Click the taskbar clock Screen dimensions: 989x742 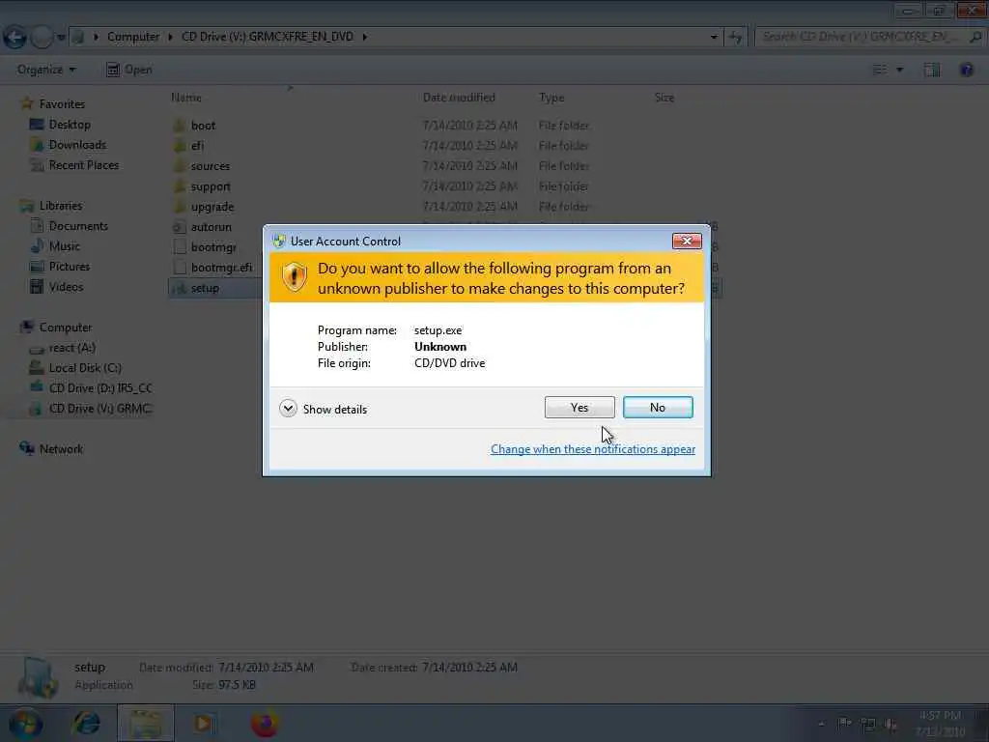coord(940,724)
